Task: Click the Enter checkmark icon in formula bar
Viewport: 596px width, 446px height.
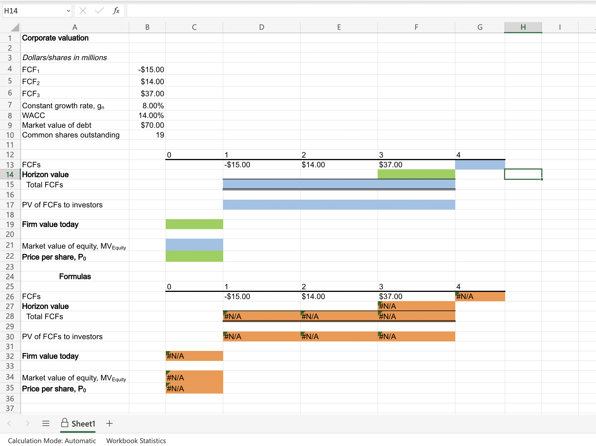Action: point(99,11)
